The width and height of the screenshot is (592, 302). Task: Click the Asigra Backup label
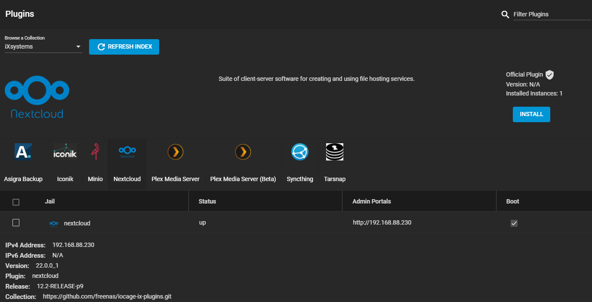tap(23, 179)
